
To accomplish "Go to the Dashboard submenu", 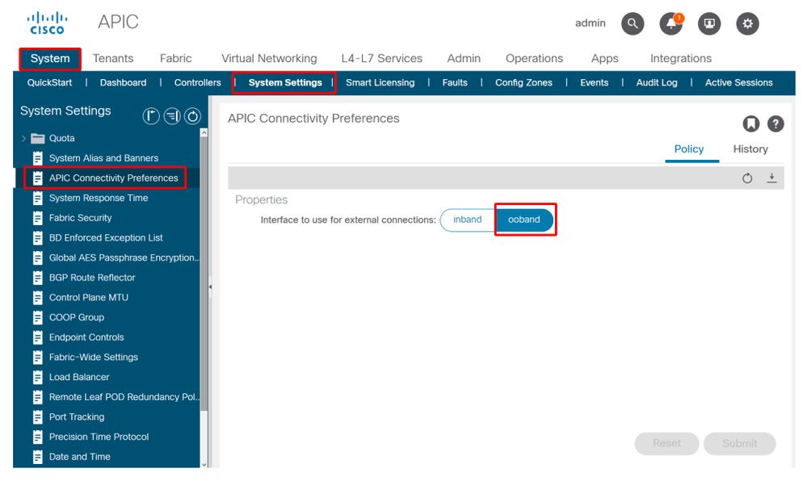I will click(123, 83).
